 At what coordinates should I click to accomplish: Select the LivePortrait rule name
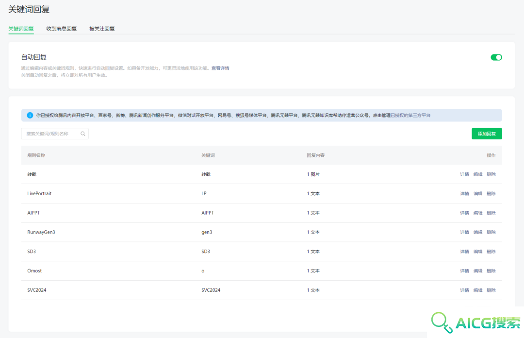point(39,193)
